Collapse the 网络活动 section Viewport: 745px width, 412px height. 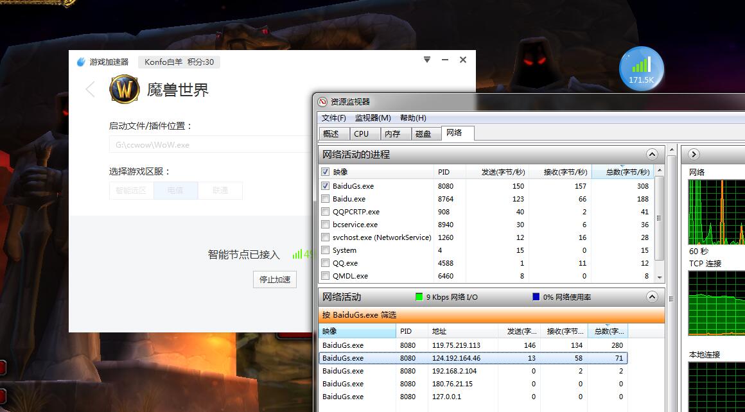tap(653, 297)
